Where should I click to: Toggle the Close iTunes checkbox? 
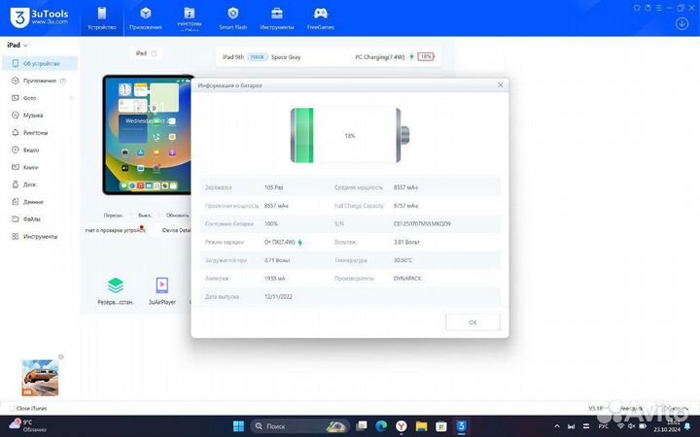(x=12, y=409)
